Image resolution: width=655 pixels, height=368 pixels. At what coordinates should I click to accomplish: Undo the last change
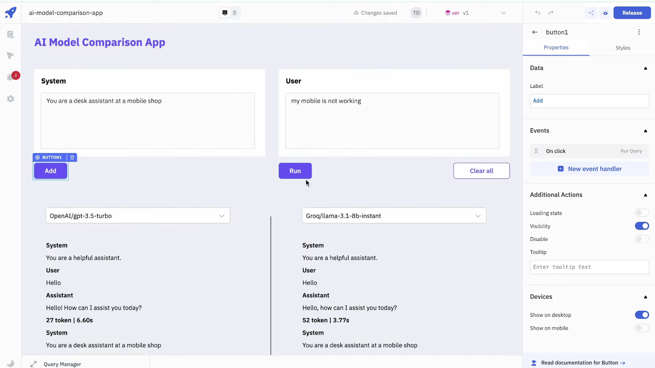(538, 13)
